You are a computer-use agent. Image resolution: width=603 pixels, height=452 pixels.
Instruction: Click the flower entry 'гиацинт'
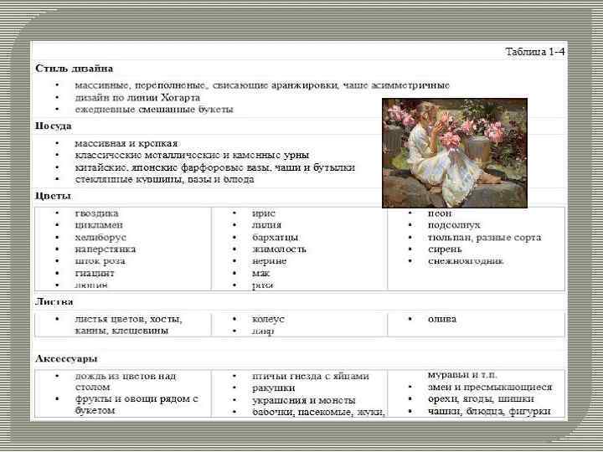(95, 273)
